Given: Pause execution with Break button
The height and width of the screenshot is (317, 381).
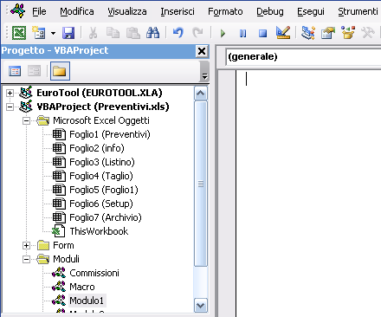Looking at the screenshot, I should (242, 34).
